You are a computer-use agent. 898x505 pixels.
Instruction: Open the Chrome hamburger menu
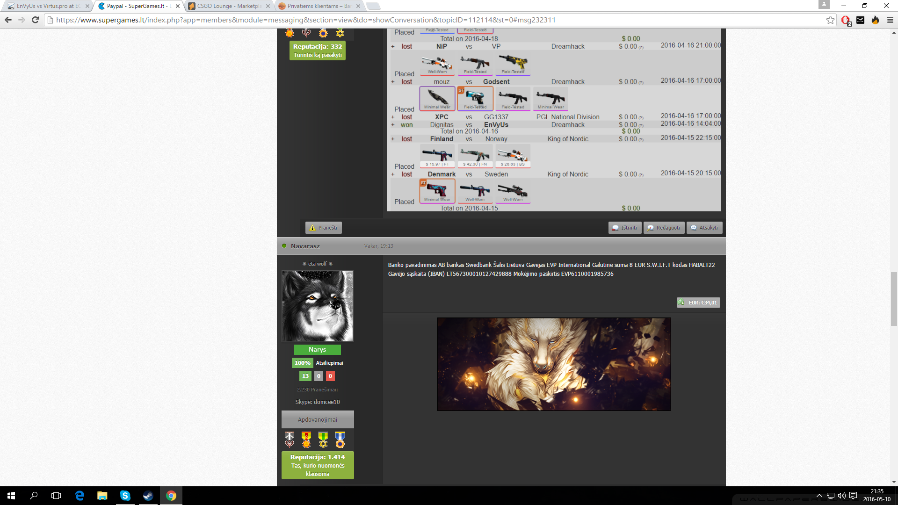(x=890, y=20)
